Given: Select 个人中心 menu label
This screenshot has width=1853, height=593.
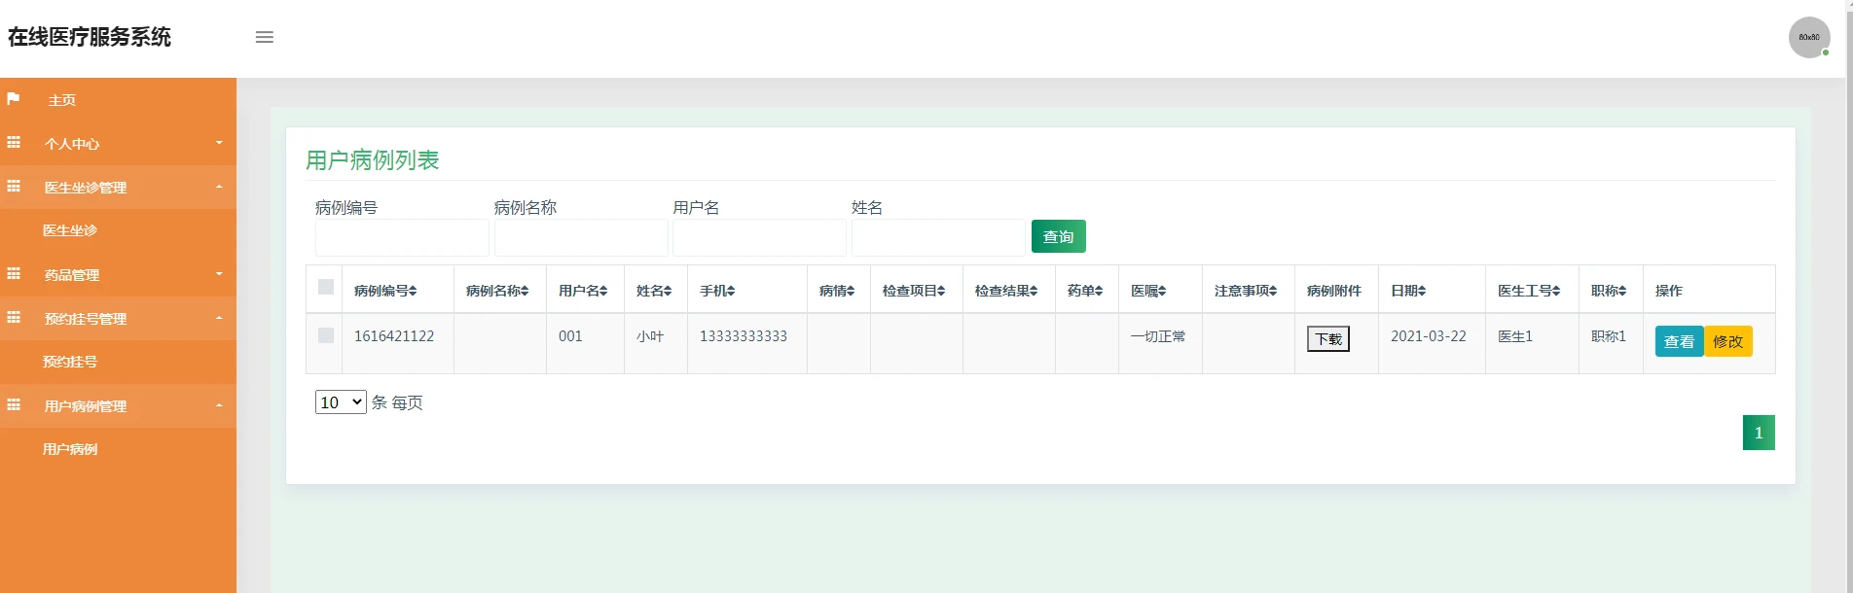Looking at the screenshot, I should pos(72,144).
